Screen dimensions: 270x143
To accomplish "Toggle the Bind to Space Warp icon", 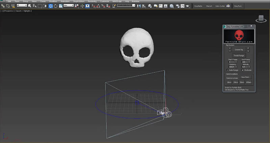I will pos(12,6).
